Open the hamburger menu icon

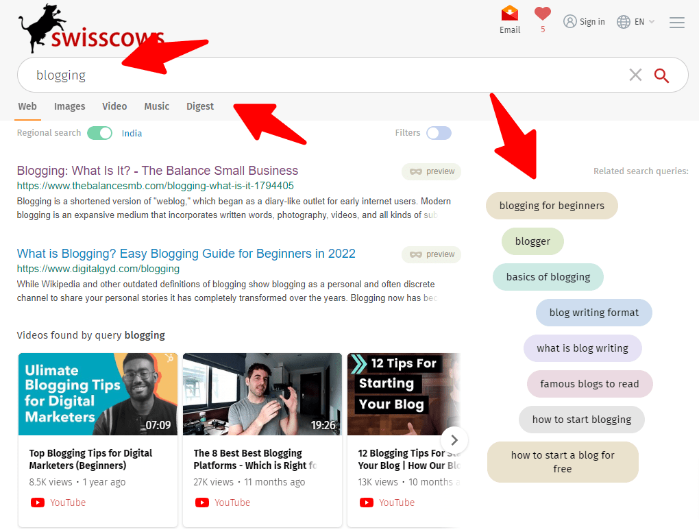[x=676, y=23]
